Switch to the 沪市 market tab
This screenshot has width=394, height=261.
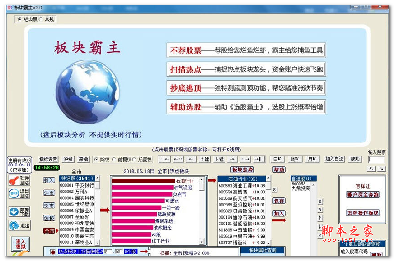pos(48,193)
